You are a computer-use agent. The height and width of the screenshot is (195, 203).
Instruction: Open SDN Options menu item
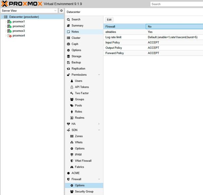(84, 149)
